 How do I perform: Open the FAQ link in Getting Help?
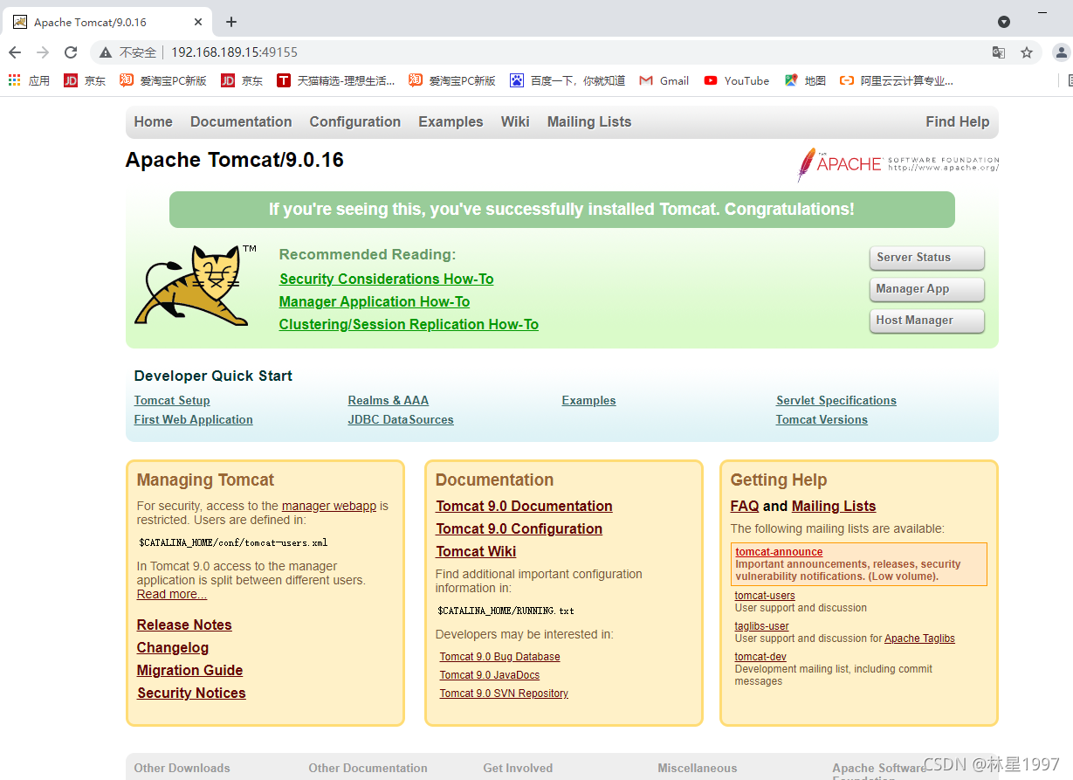point(745,506)
